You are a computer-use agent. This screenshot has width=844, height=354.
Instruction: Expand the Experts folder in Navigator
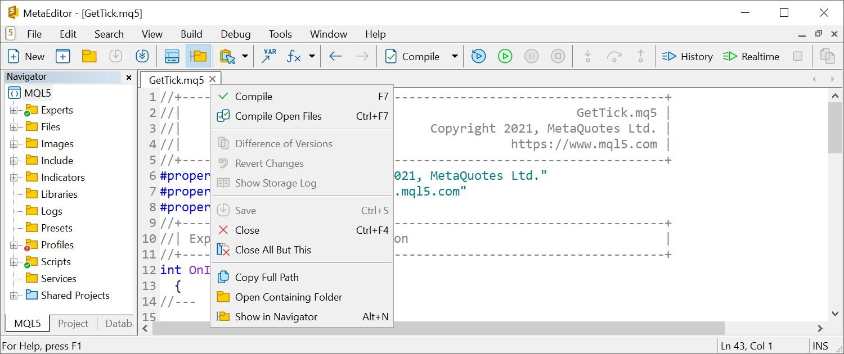coord(12,110)
